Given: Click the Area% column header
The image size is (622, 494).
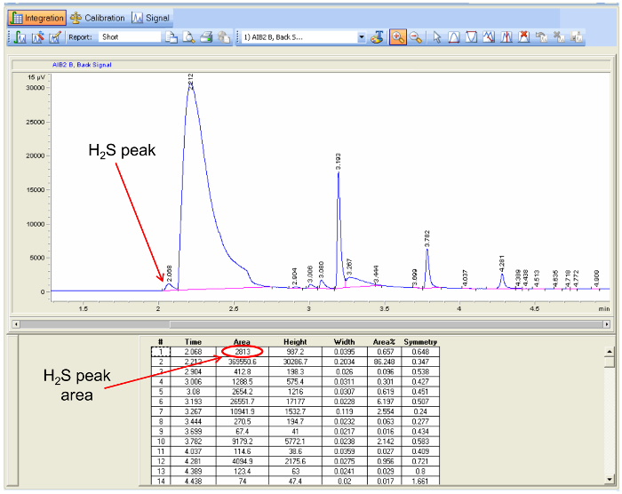Looking at the screenshot, I should pos(384,342).
